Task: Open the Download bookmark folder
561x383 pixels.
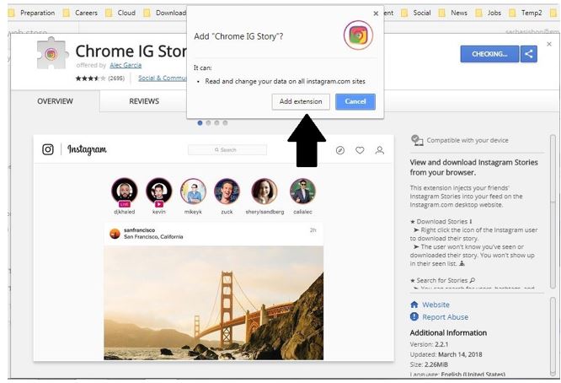Action: pos(165,13)
